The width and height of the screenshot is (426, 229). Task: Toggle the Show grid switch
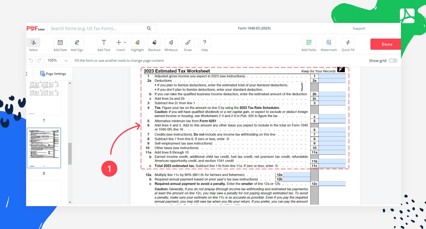click(x=393, y=60)
